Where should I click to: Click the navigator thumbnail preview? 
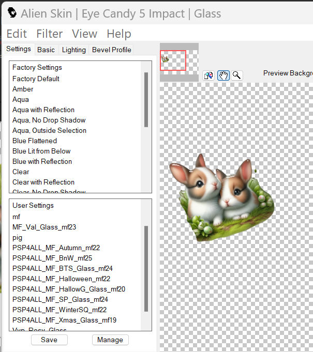[x=173, y=60]
